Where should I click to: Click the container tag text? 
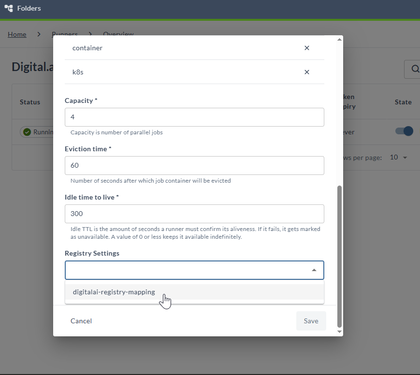(x=87, y=48)
